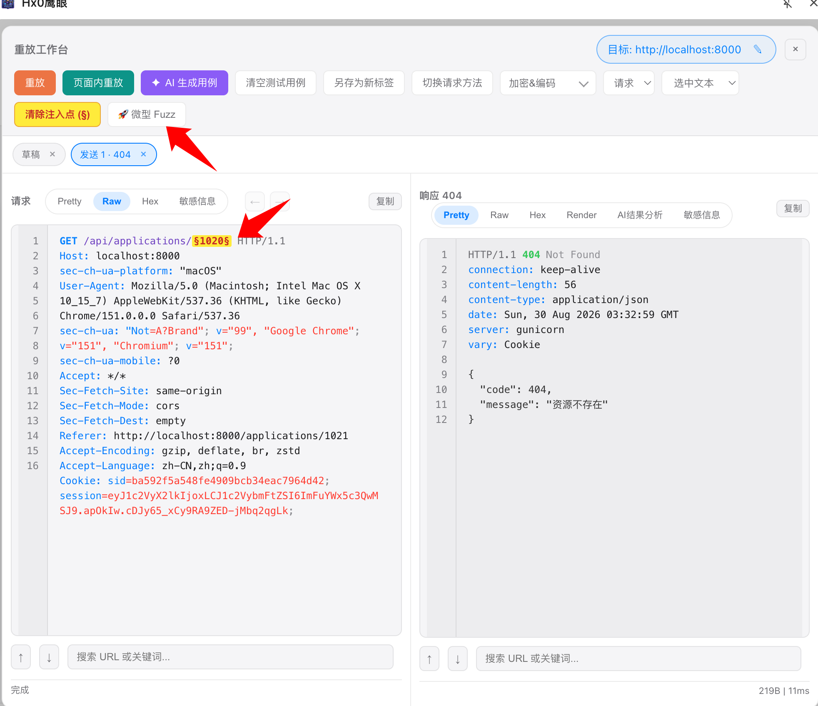Click the edit pencil icon beside target URL
Viewport: 818px width, 706px height.
[x=758, y=50]
